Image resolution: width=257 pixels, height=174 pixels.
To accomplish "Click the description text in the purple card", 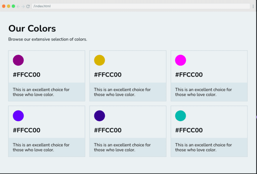I will click(x=41, y=92).
